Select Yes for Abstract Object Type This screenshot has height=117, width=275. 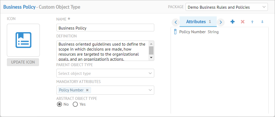pos(75,104)
